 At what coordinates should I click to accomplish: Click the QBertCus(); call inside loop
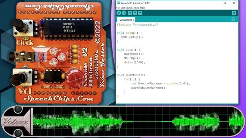coord(134,54)
